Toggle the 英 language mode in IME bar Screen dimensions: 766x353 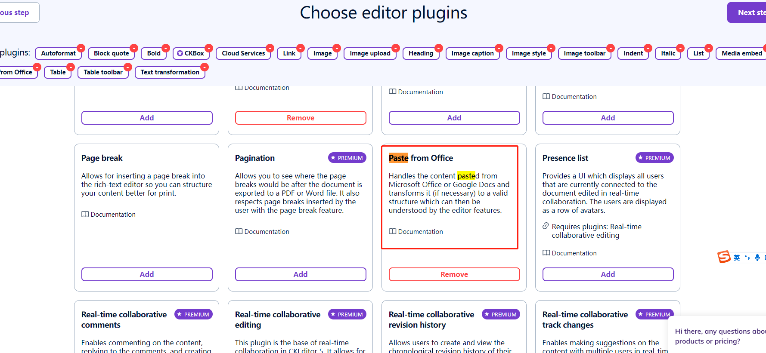tap(737, 258)
